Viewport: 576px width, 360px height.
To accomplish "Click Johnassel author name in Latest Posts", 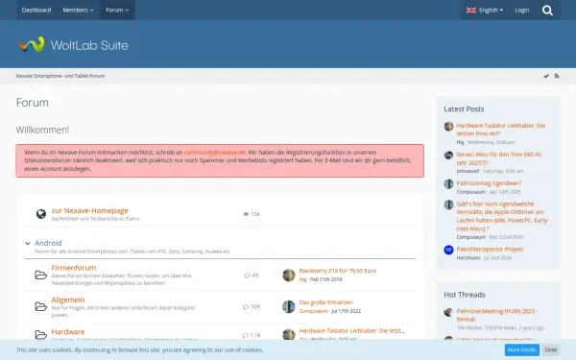I will point(468,171).
